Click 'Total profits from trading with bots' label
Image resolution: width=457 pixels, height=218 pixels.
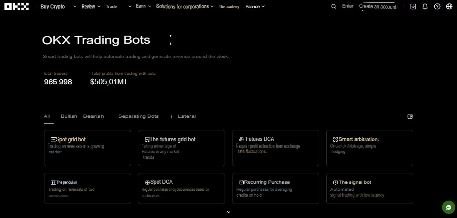pyautogui.click(x=124, y=74)
